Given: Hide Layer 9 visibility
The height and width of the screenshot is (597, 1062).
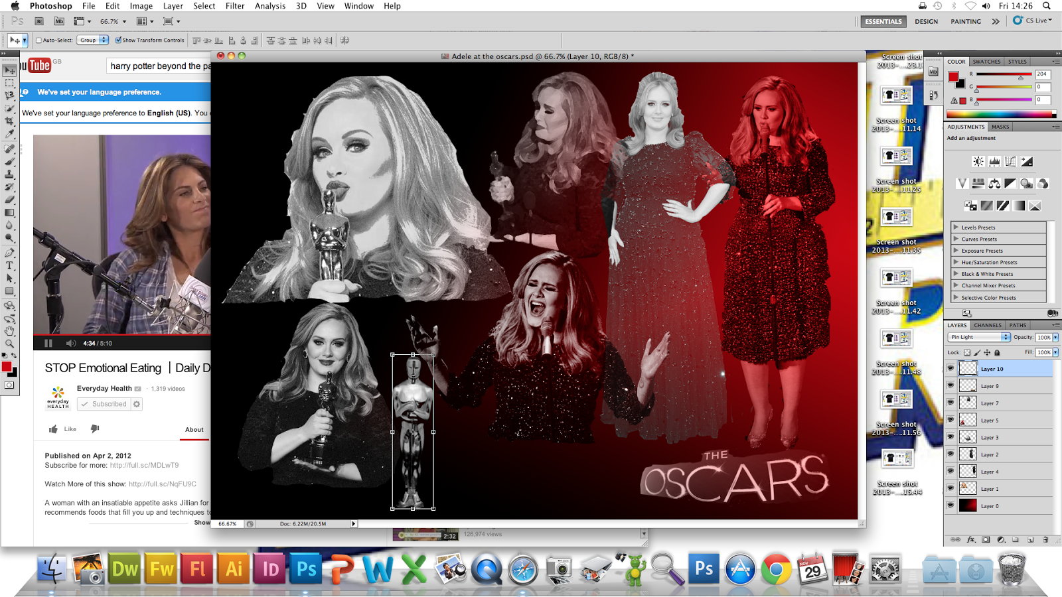Looking at the screenshot, I should point(950,385).
